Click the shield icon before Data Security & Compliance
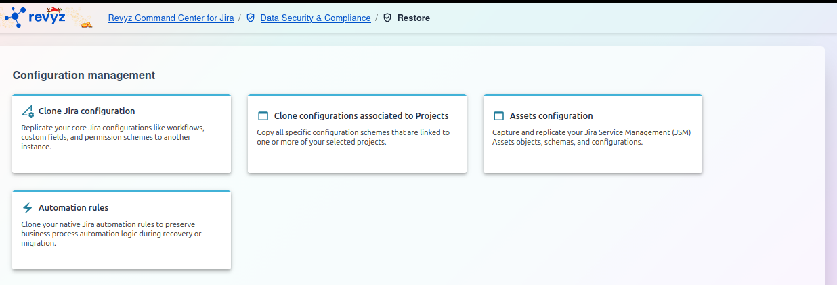 click(251, 18)
